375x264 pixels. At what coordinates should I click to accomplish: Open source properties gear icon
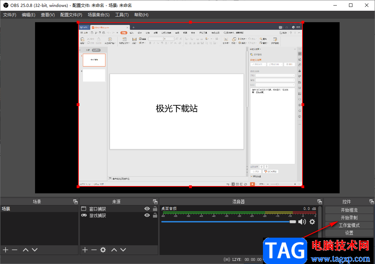tap(103, 250)
